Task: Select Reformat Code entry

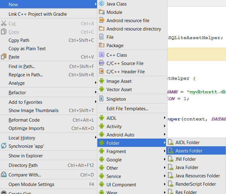Action: click(48, 120)
